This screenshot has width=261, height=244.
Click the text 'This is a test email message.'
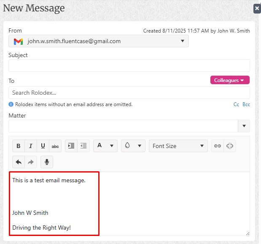49,181
